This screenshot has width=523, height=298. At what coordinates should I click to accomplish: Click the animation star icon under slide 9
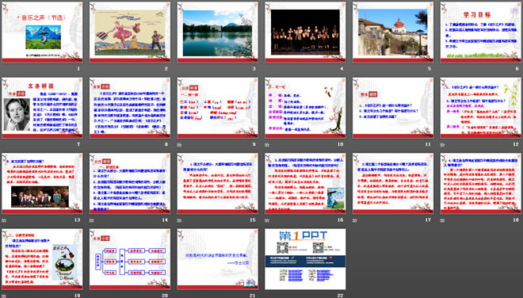[179, 145]
